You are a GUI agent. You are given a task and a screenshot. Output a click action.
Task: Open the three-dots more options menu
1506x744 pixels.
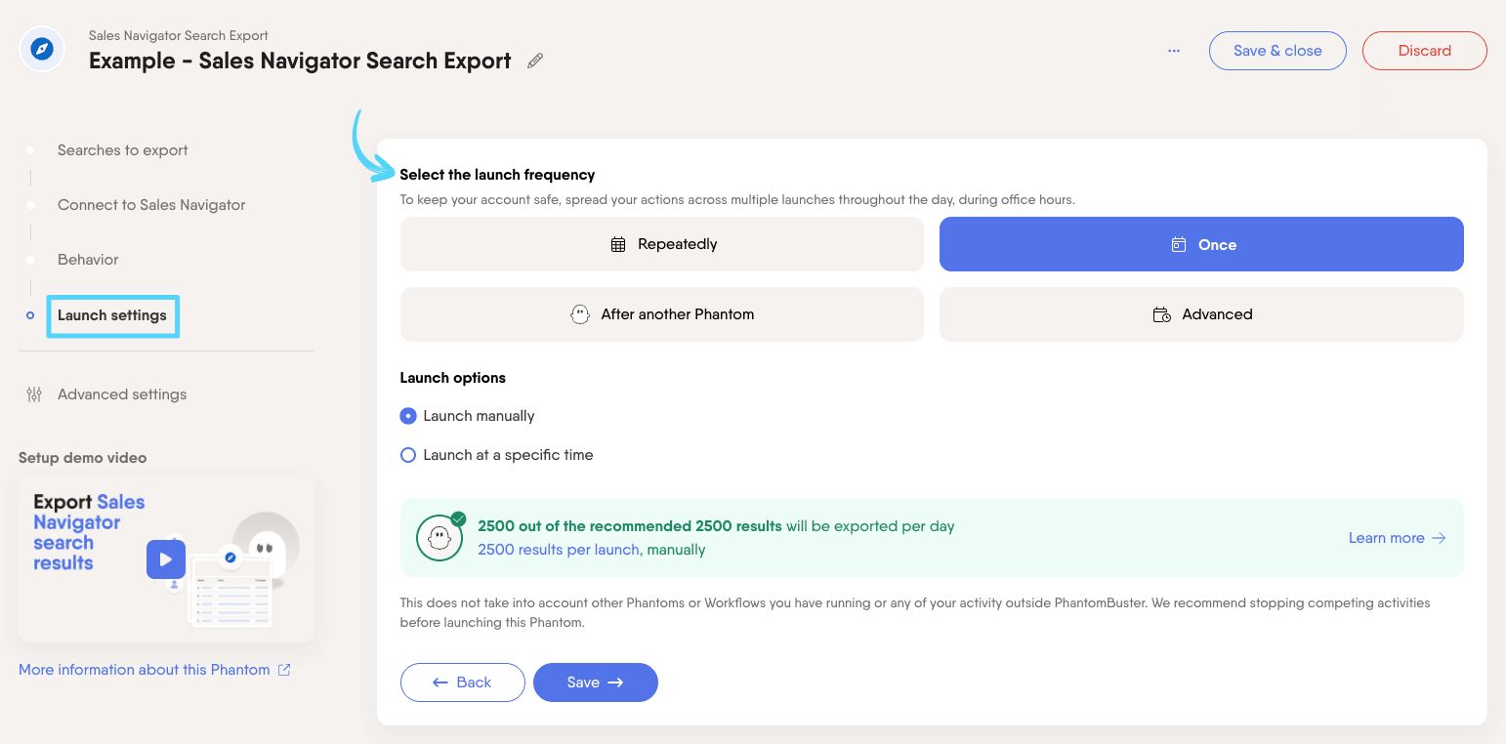tap(1174, 51)
